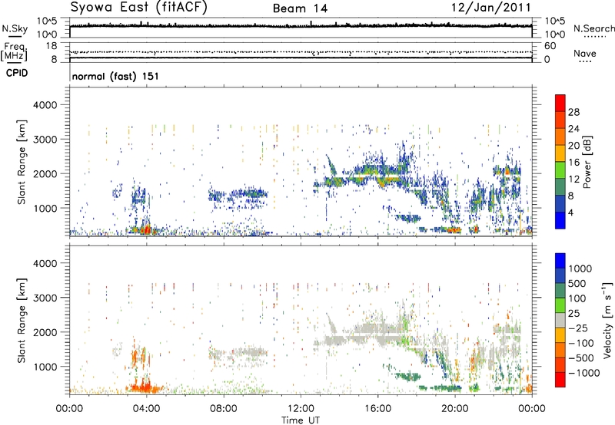Click the "60" Nave axis tick
The height and width of the screenshot is (425, 615).
pyautogui.click(x=550, y=46)
